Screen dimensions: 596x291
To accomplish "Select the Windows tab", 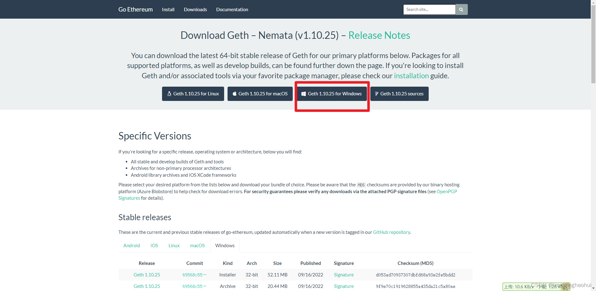I will [225, 246].
